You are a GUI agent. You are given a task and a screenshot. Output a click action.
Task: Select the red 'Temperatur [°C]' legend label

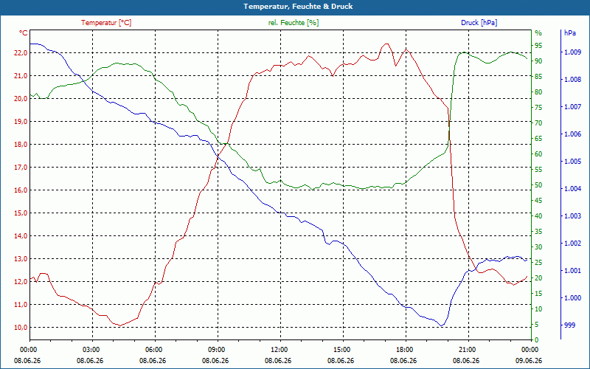(x=106, y=23)
